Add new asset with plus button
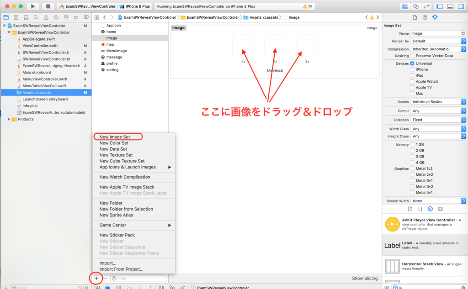Screen dimensions: 468x289 tap(96, 278)
